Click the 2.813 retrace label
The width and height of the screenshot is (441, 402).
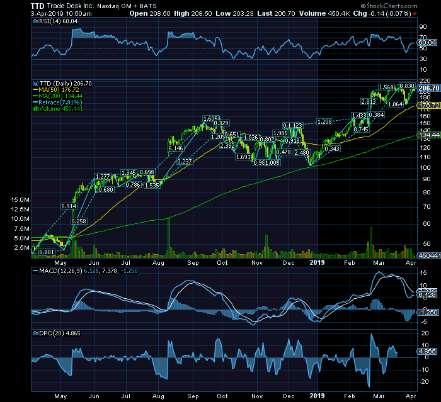[369, 102]
